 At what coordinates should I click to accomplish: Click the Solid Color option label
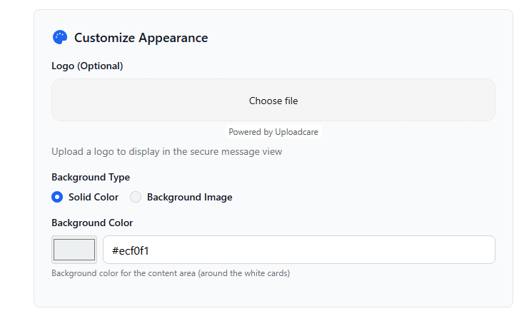(x=94, y=197)
